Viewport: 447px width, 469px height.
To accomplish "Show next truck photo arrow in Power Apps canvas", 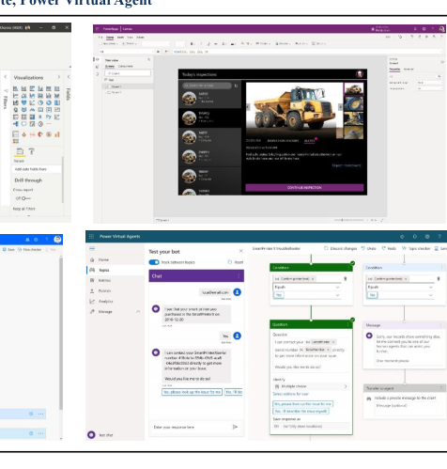I will click(340, 107).
